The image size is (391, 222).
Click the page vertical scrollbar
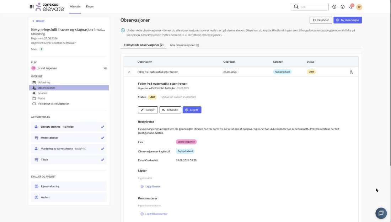pyautogui.click(x=390, y=83)
